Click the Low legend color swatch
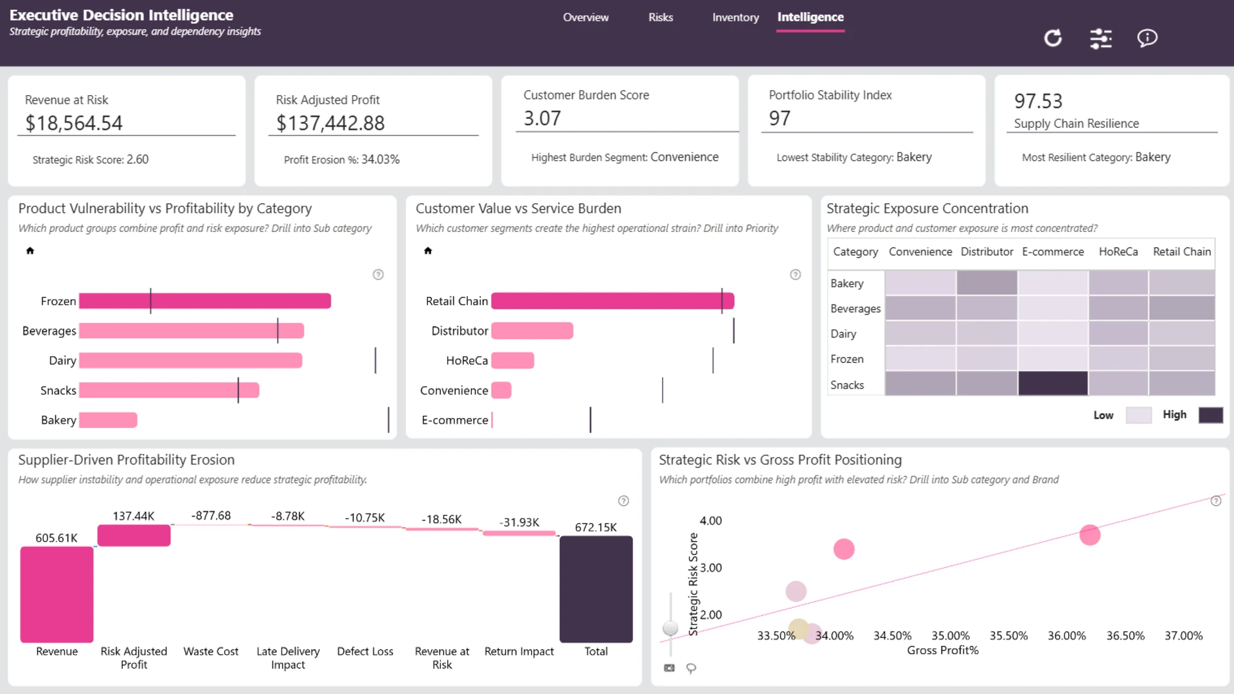The width and height of the screenshot is (1234, 694). 1139,415
